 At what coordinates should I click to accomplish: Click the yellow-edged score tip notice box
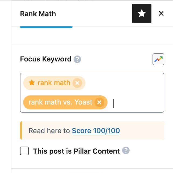(x=92, y=130)
